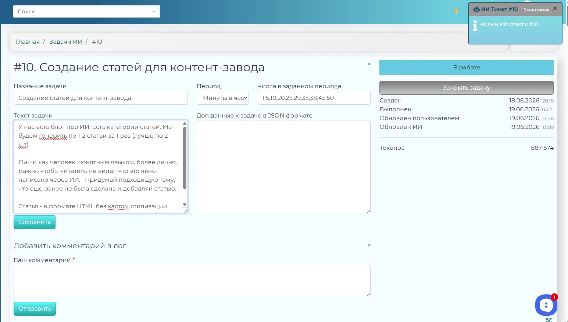Click the #10 breadcrumb item
Image resolution: width=568 pixels, height=322 pixels.
click(x=97, y=41)
